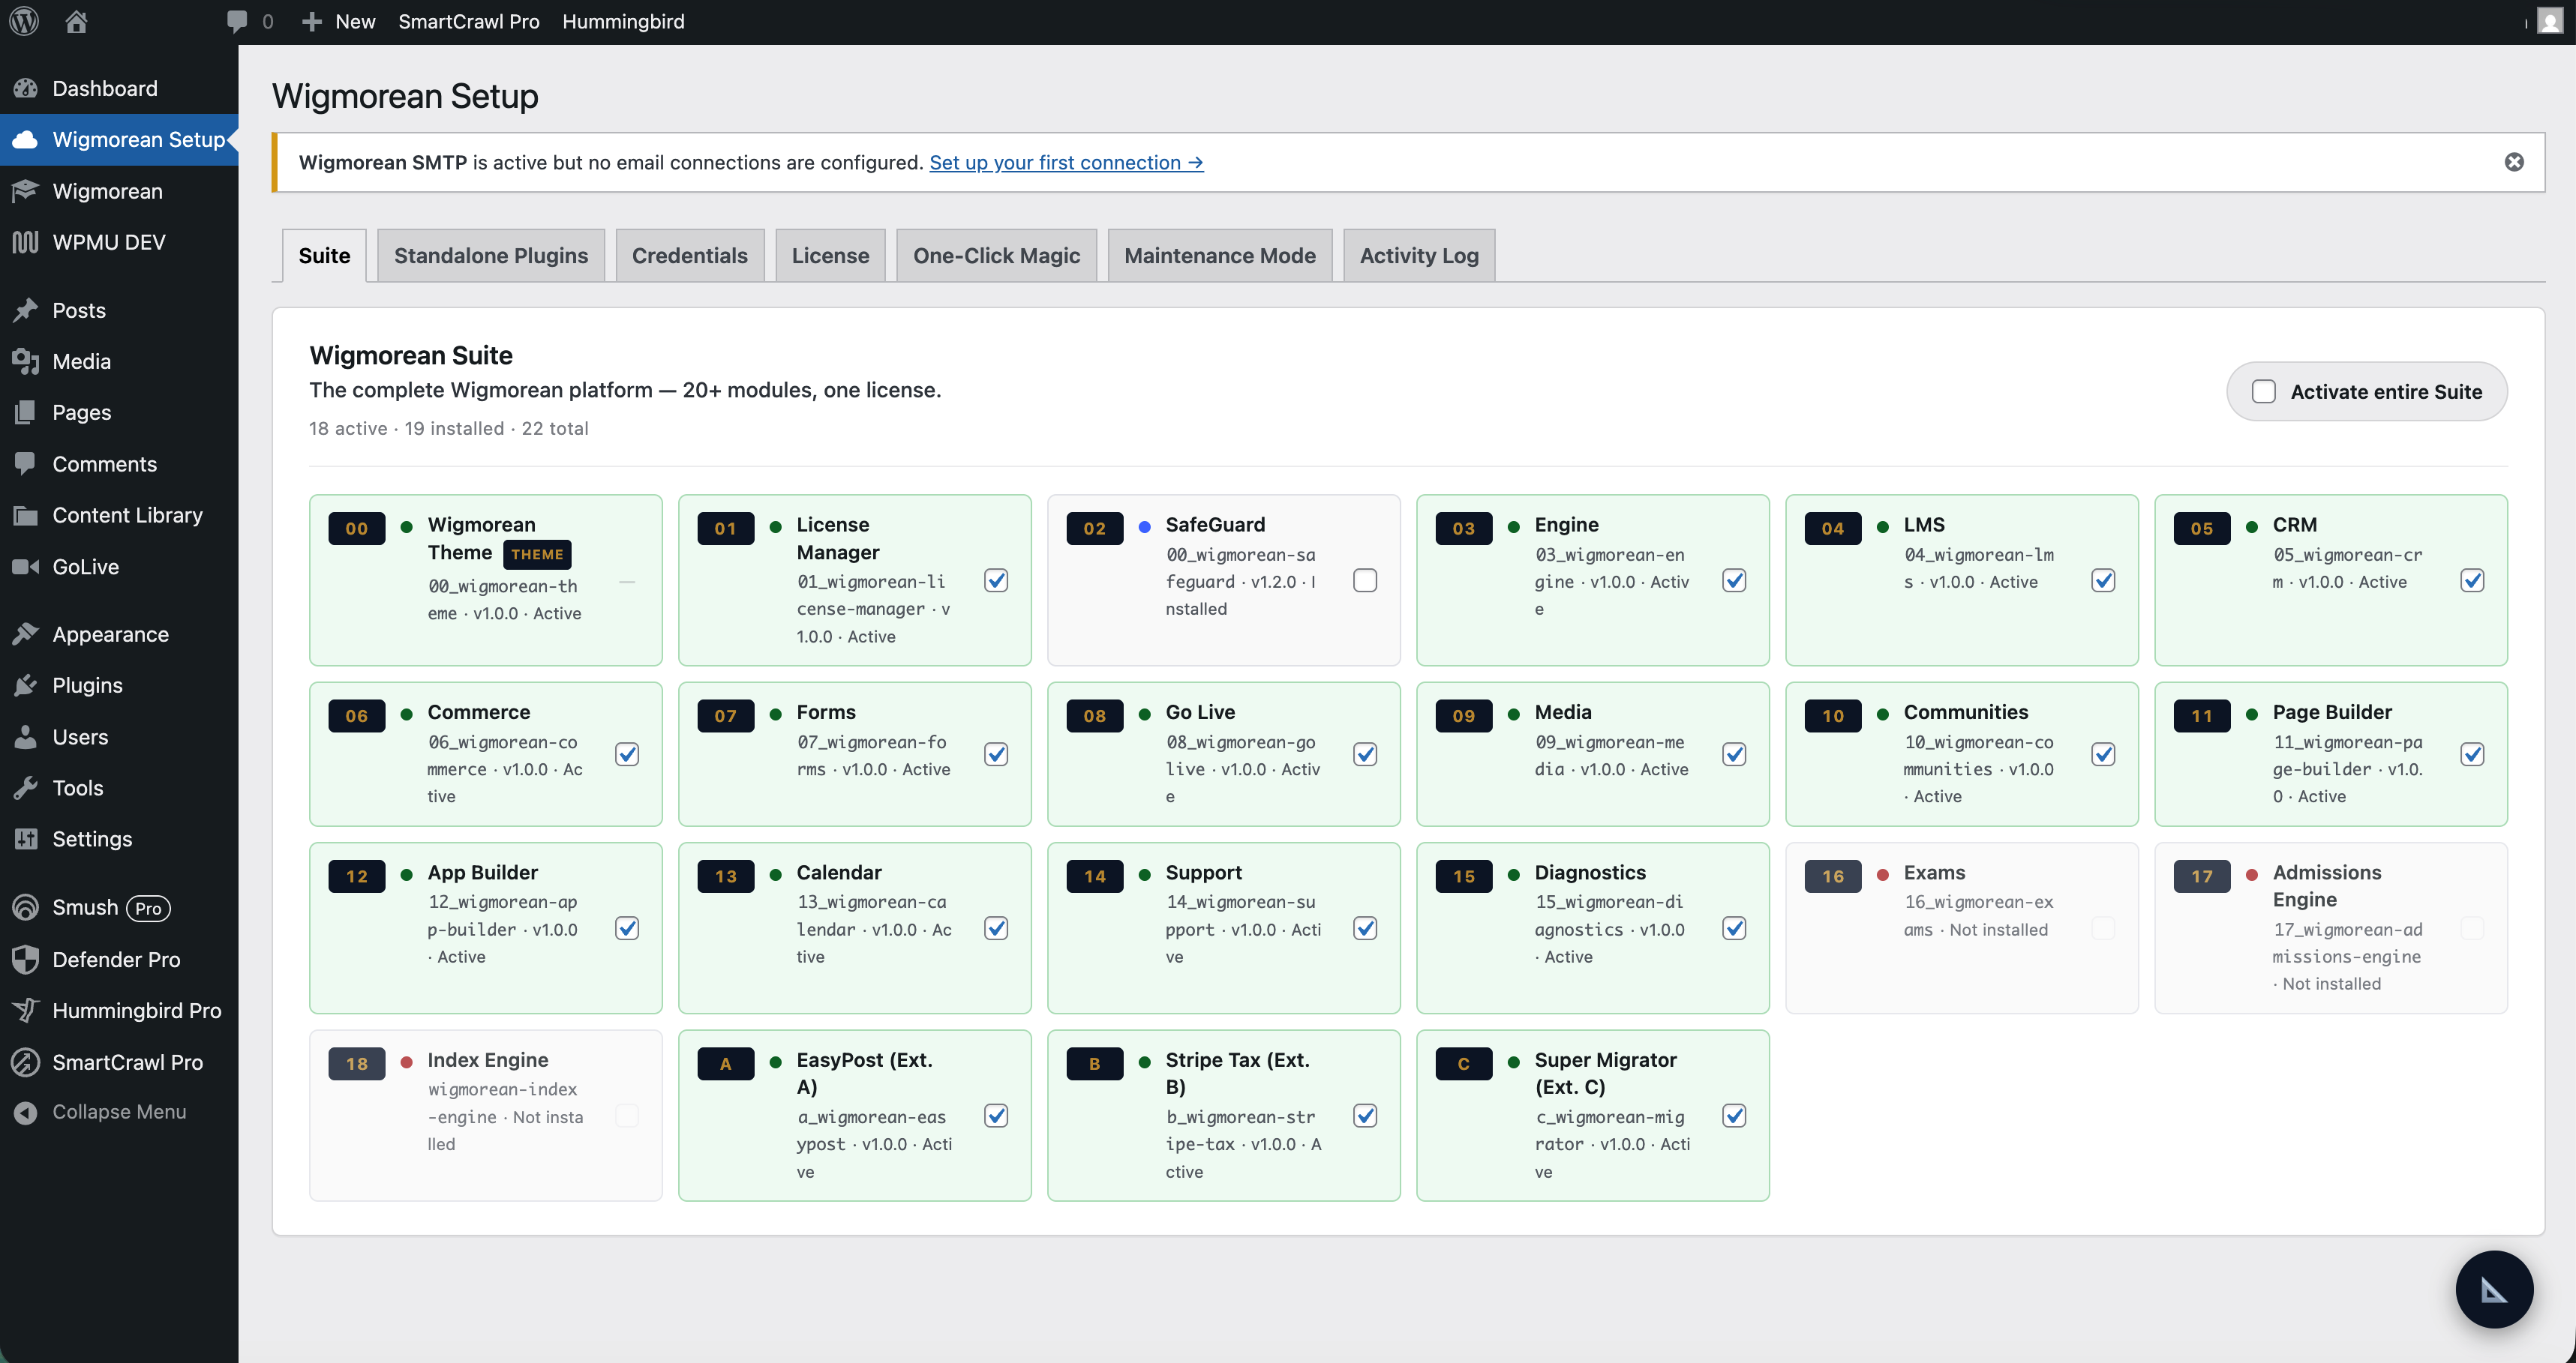Uncheck the Super Migrator module checkbox
Viewport: 2576px width, 1363px height.
1734,1115
